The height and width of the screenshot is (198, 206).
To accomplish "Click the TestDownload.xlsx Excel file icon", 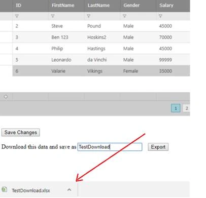I will point(5,189).
